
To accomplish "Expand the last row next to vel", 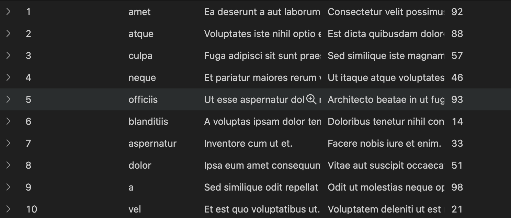I will (x=8, y=209).
